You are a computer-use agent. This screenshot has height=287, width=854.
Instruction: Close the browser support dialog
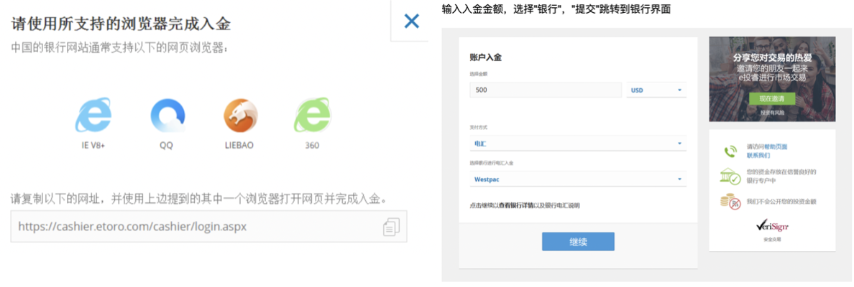tap(411, 22)
